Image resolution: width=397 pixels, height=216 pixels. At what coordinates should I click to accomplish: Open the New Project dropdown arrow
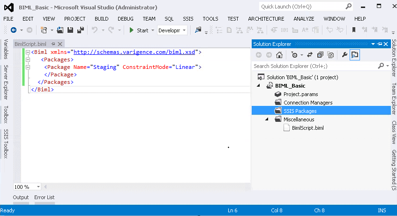pos(52,30)
